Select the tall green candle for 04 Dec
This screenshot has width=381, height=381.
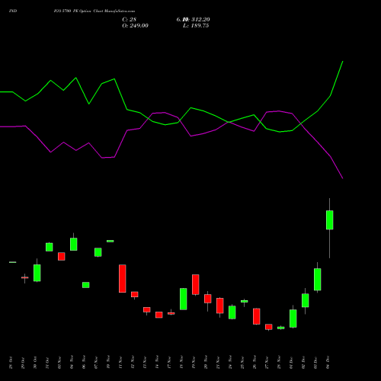coord(330,220)
